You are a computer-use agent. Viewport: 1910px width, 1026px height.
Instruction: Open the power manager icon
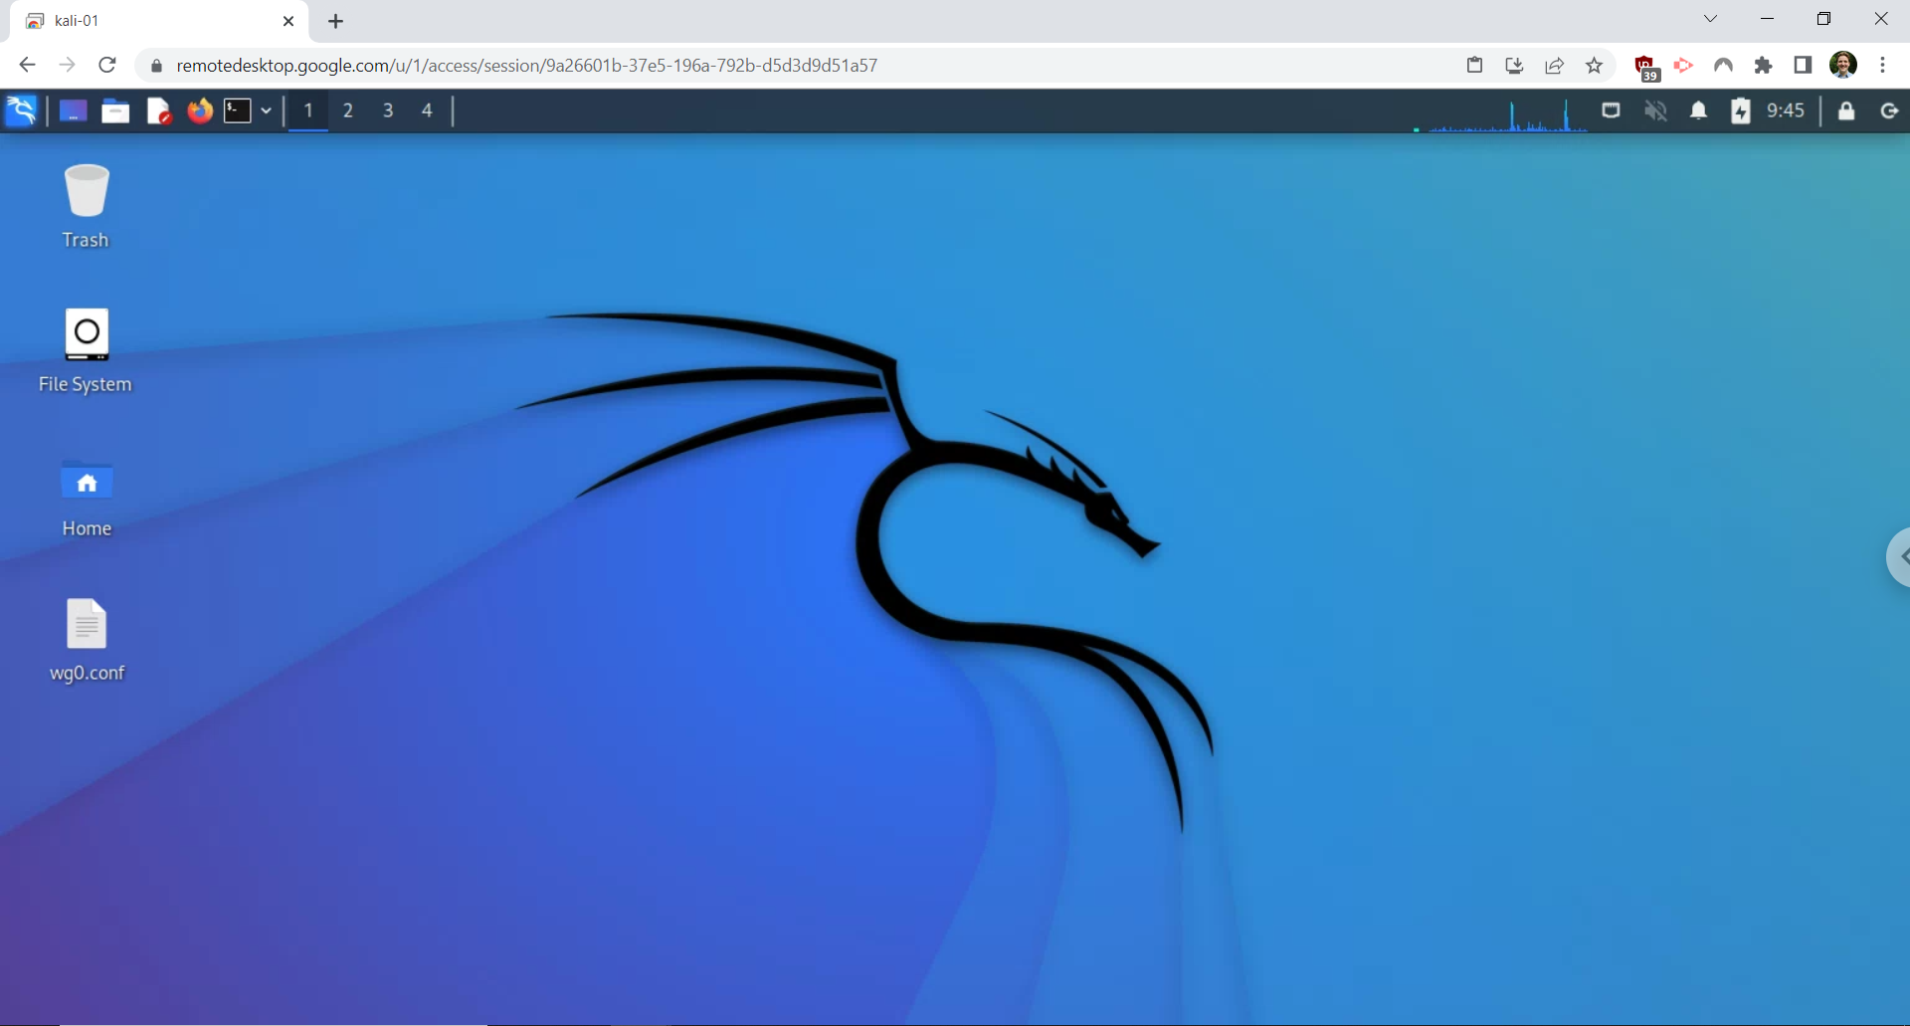click(x=1740, y=110)
